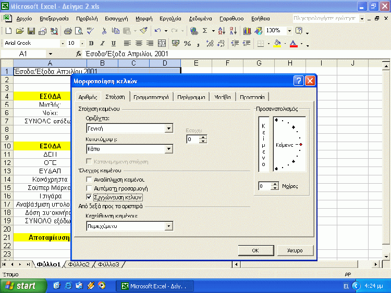Align cell text right

(x=150, y=43)
